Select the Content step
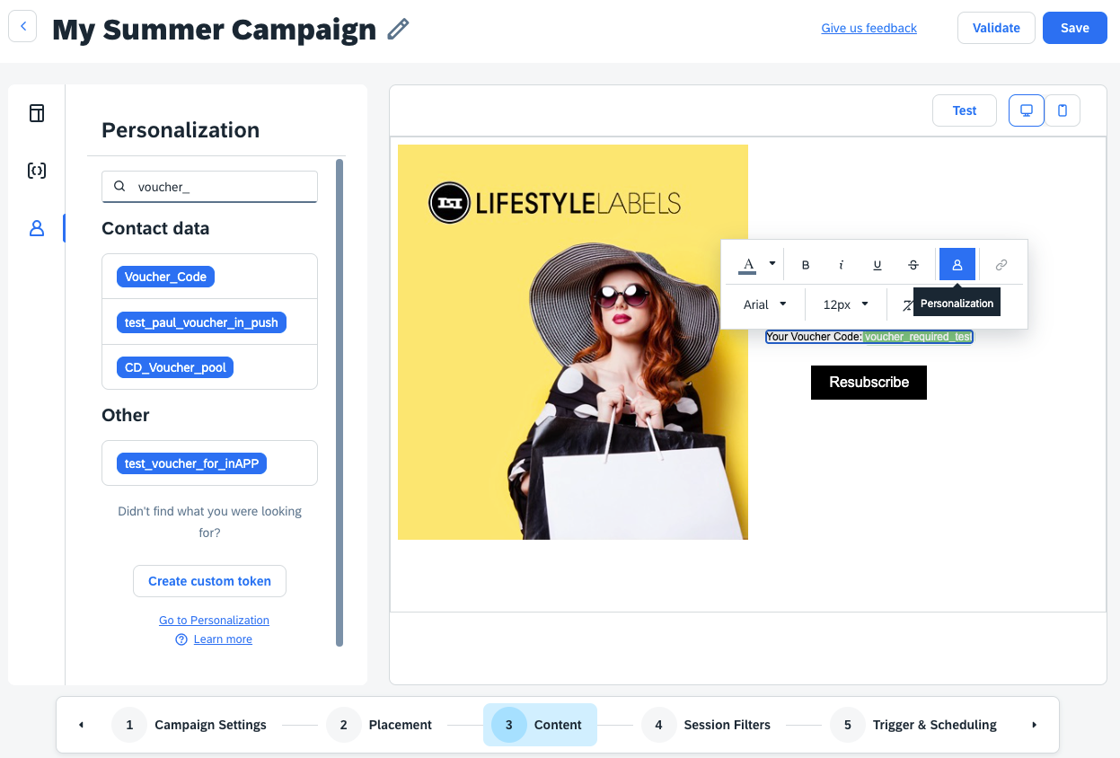The width and height of the screenshot is (1120, 758). tap(540, 725)
